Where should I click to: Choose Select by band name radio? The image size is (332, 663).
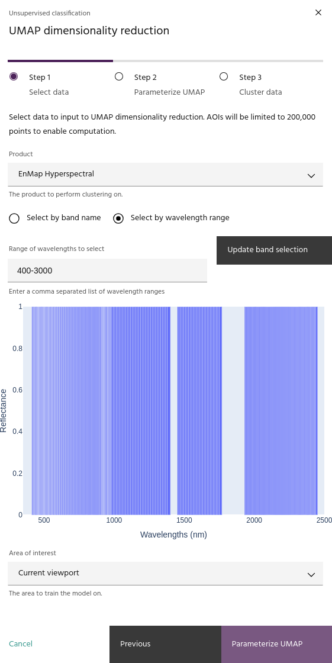(x=14, y=218)
